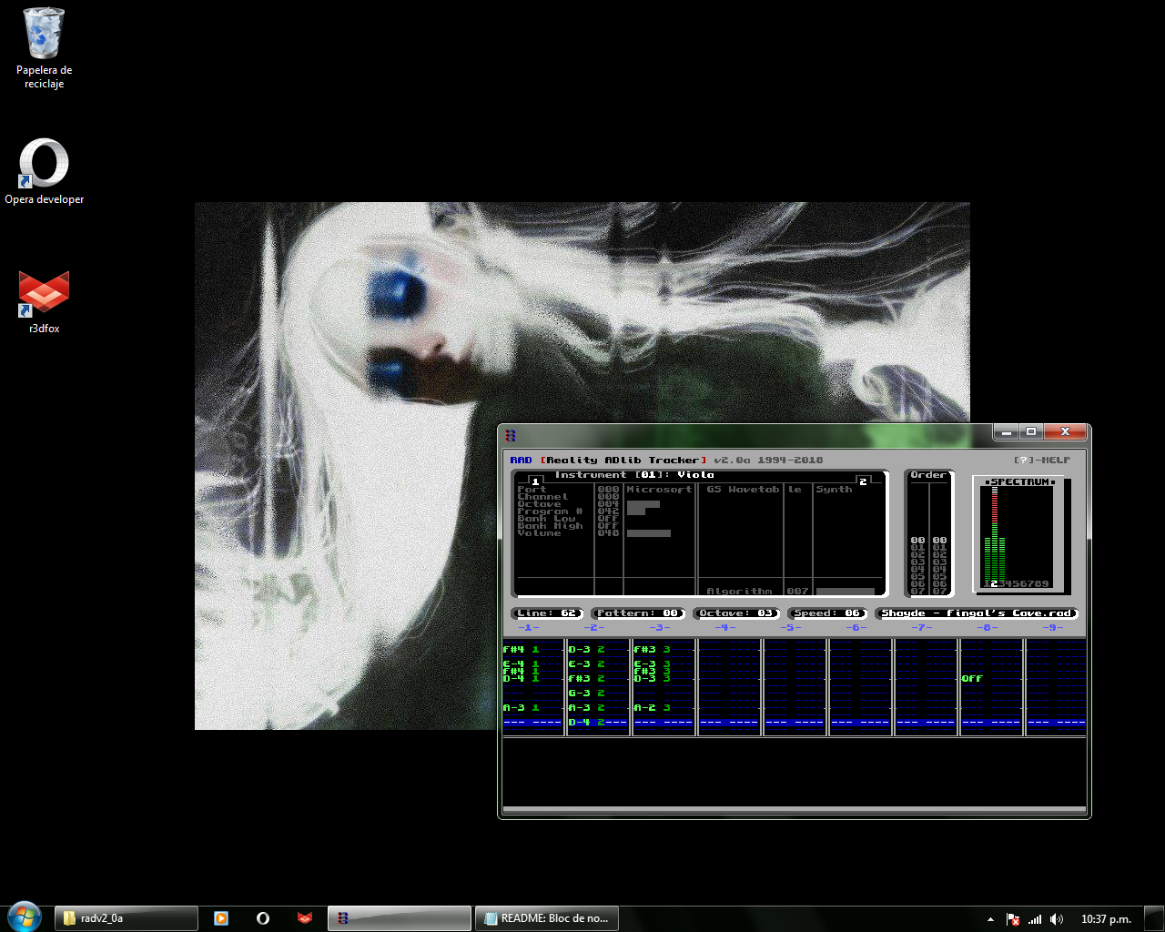Select channel -8- header
This screenshot has width=1165, height=932.
point(988,627)
